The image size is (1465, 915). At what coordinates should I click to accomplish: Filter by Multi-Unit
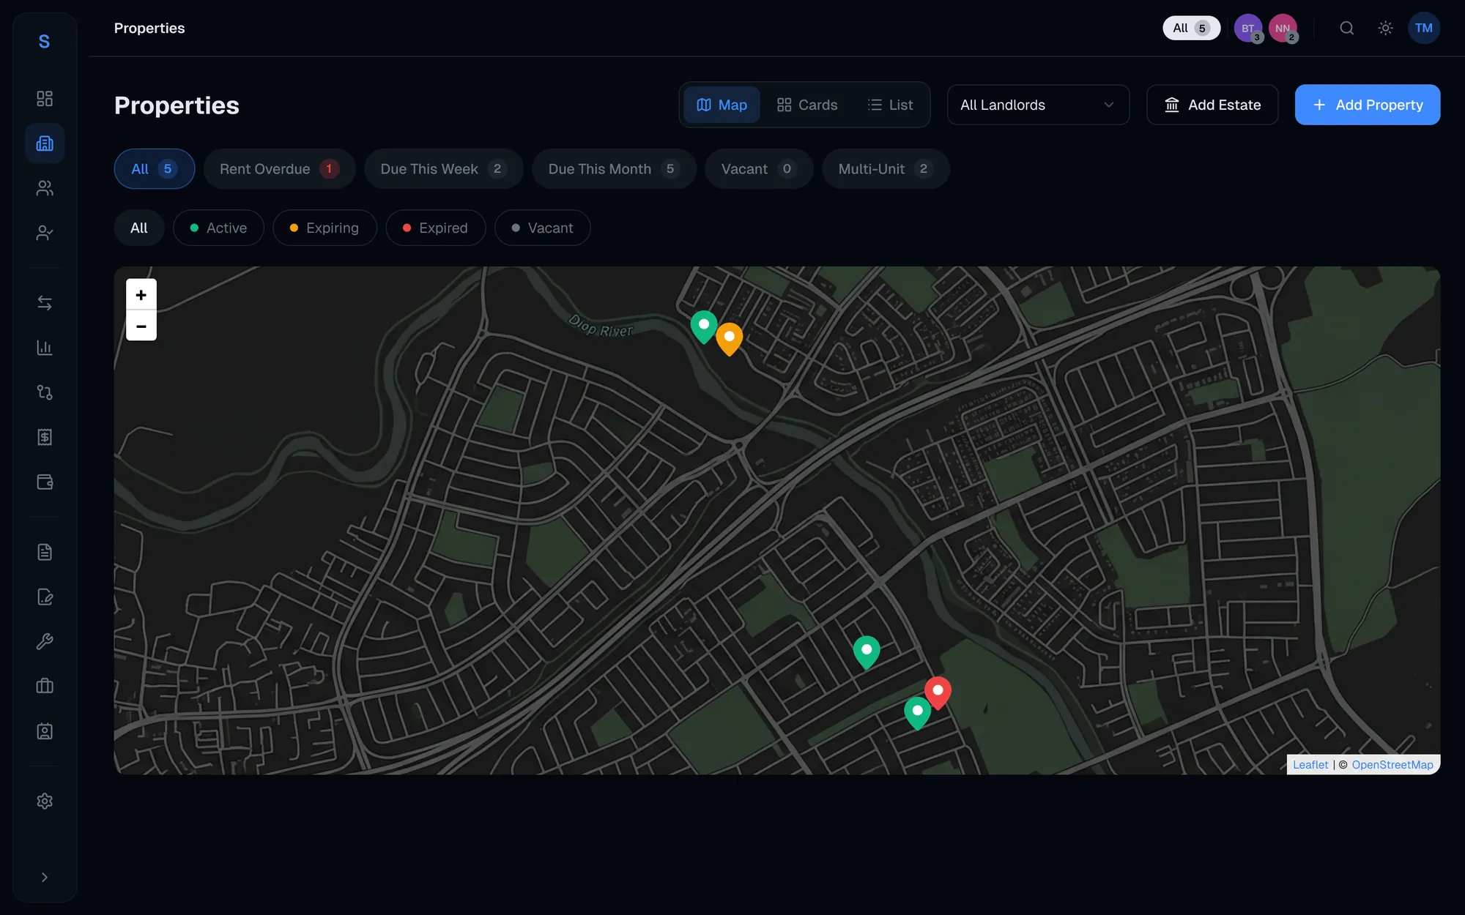click(x=886, y=169)
